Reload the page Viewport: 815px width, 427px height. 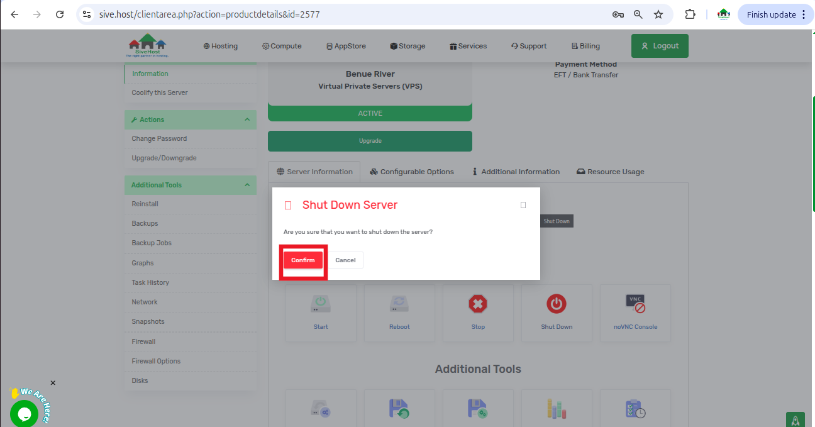pyautogui.click(x=60, y=14)
